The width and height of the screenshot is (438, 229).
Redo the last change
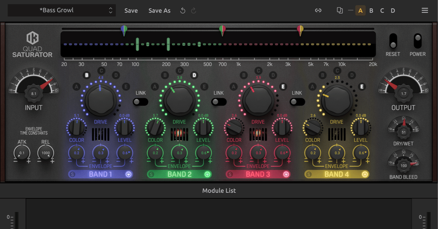tap(193, 11)
